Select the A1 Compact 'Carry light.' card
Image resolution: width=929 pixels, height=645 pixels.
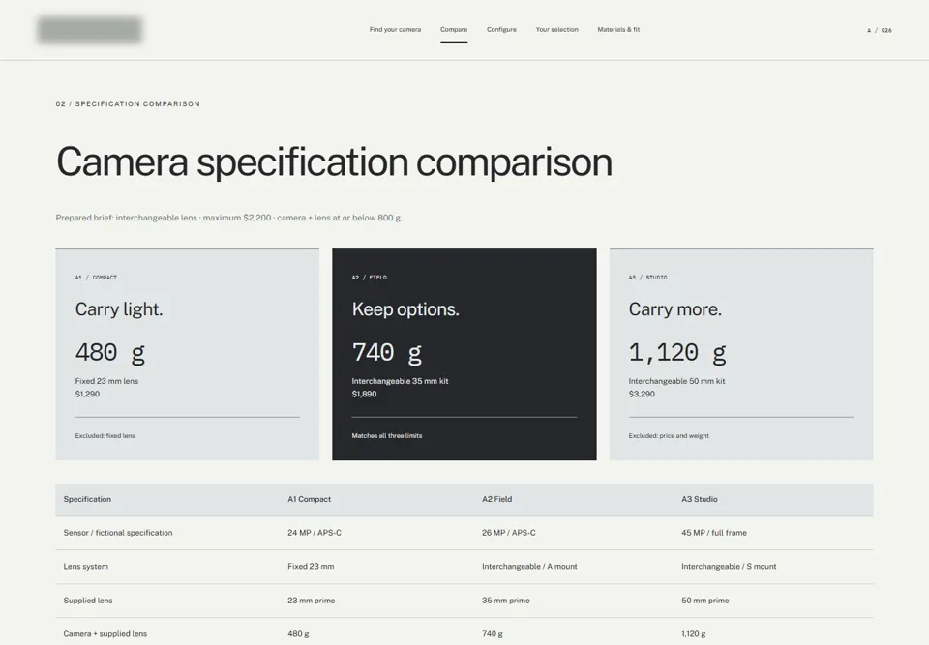pyautogui.click(x=187, y=354)
